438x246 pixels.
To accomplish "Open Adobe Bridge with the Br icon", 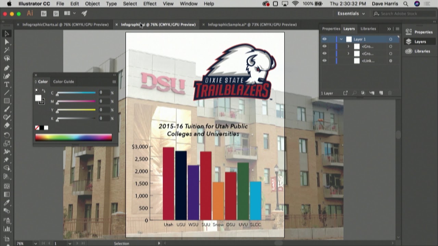I will pyautogui.click(x=44, y=14).
